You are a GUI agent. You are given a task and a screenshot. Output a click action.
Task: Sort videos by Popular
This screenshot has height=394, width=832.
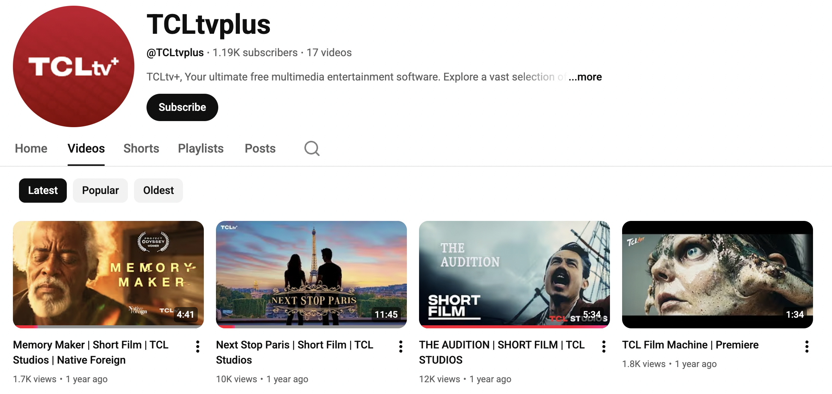coord(100,191)
